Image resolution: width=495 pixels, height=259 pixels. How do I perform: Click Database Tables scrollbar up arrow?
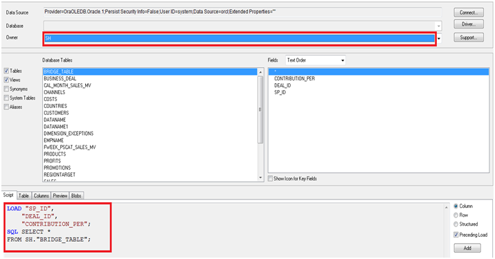click(x=260, y=72)
